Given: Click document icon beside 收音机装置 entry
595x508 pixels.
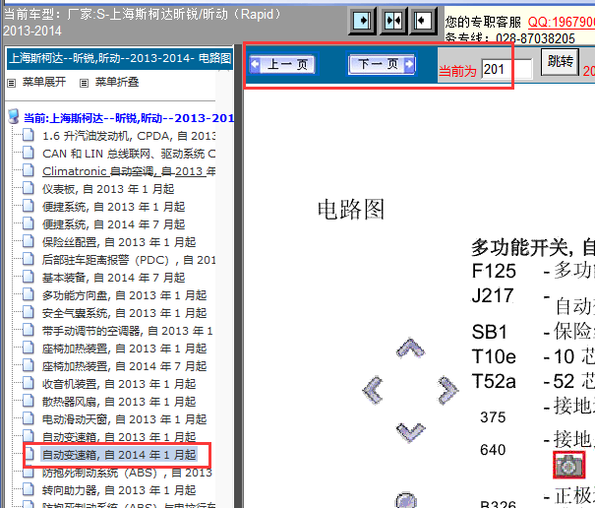Looking at the screenshot, I should click(x=29, y=383).
